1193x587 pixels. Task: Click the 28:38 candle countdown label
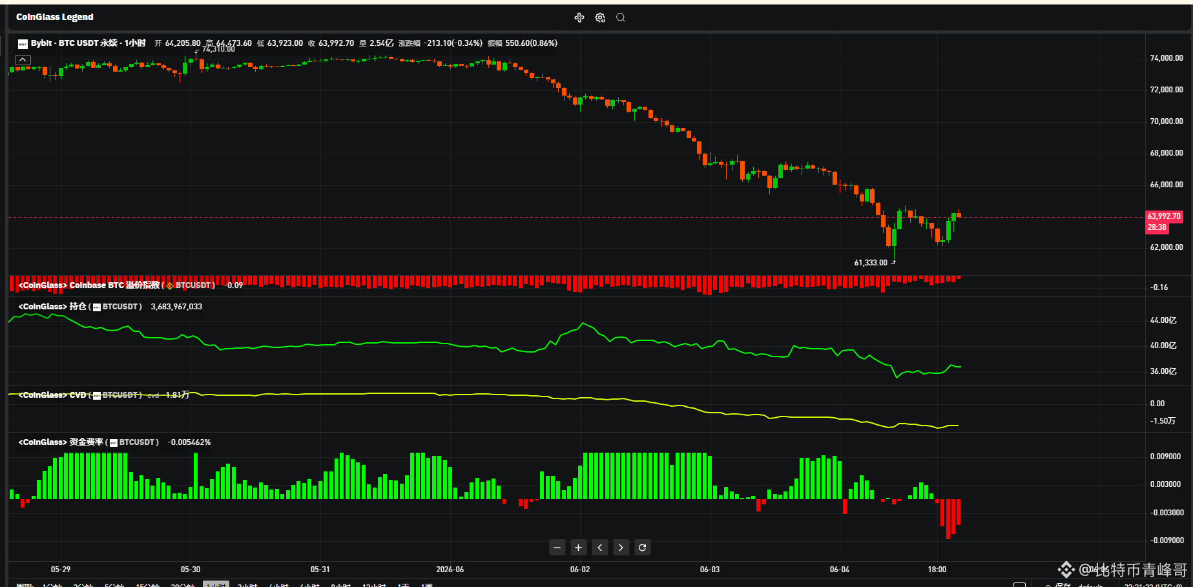point(1157,227)
